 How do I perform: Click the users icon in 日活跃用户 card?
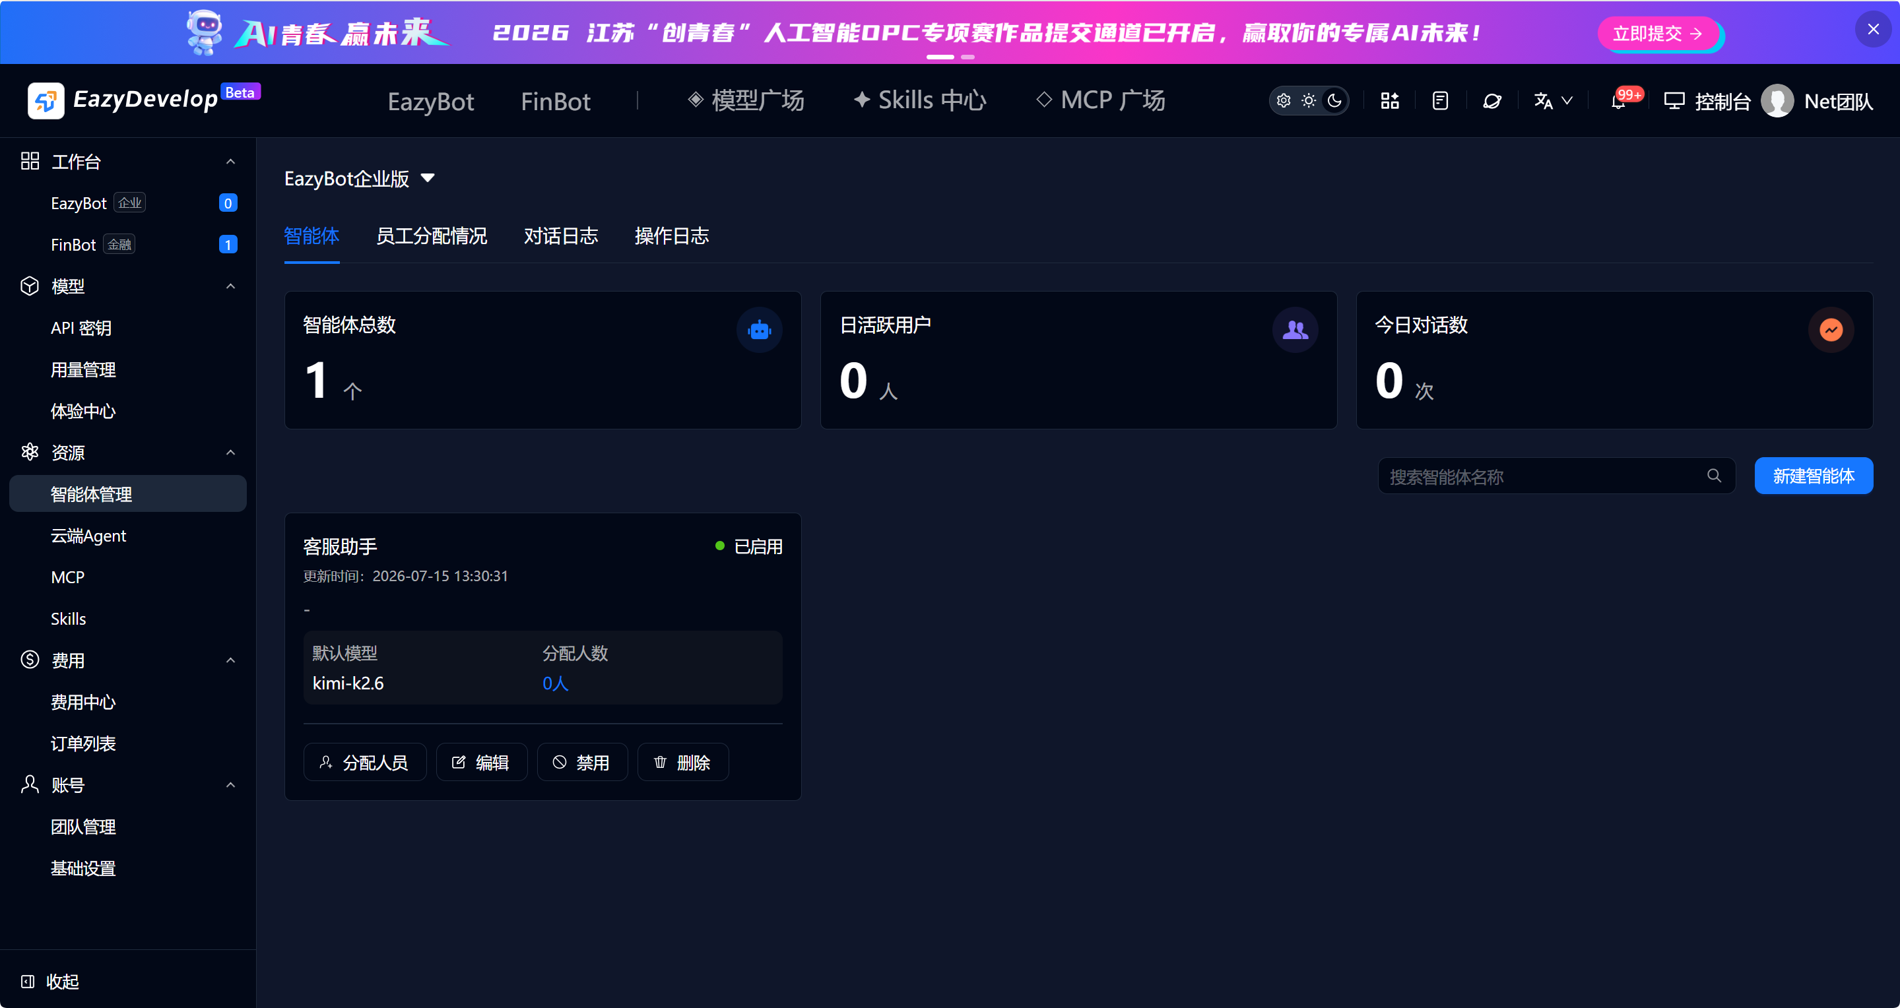(1294, 330)
